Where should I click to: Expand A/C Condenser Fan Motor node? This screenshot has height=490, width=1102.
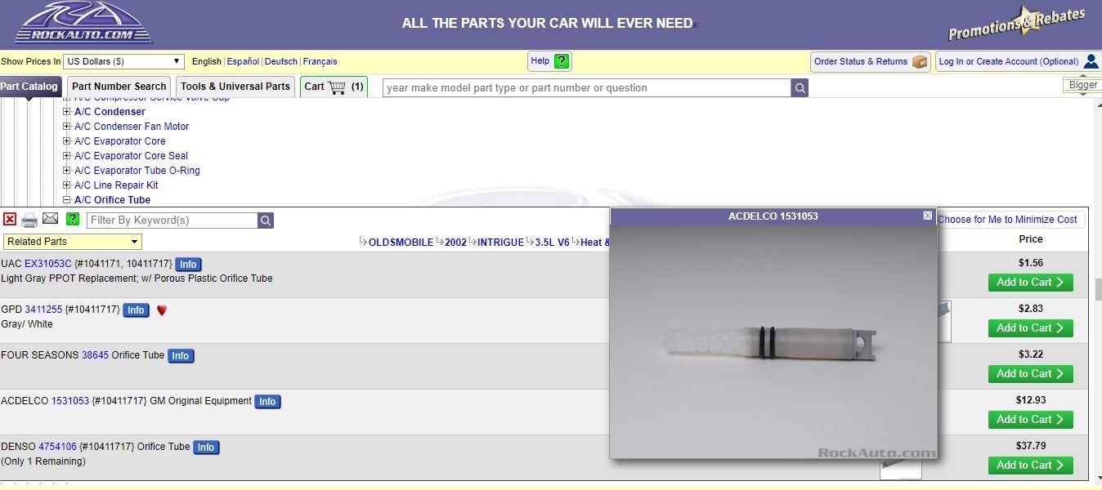coord(67,127)
